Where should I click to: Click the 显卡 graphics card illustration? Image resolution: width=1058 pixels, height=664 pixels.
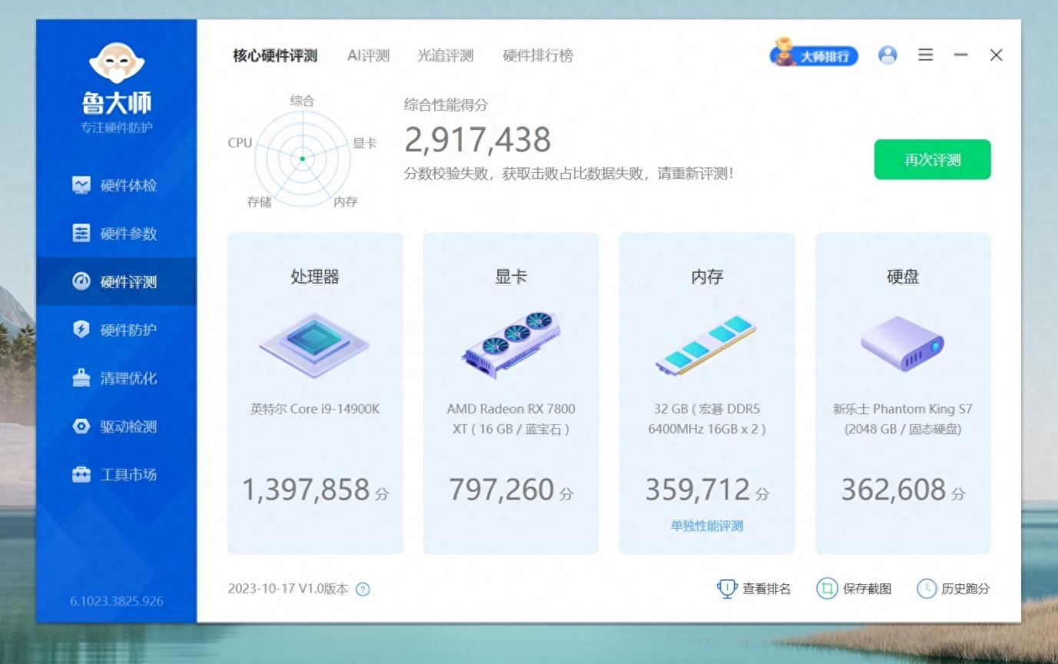click(x=511, y=344)
